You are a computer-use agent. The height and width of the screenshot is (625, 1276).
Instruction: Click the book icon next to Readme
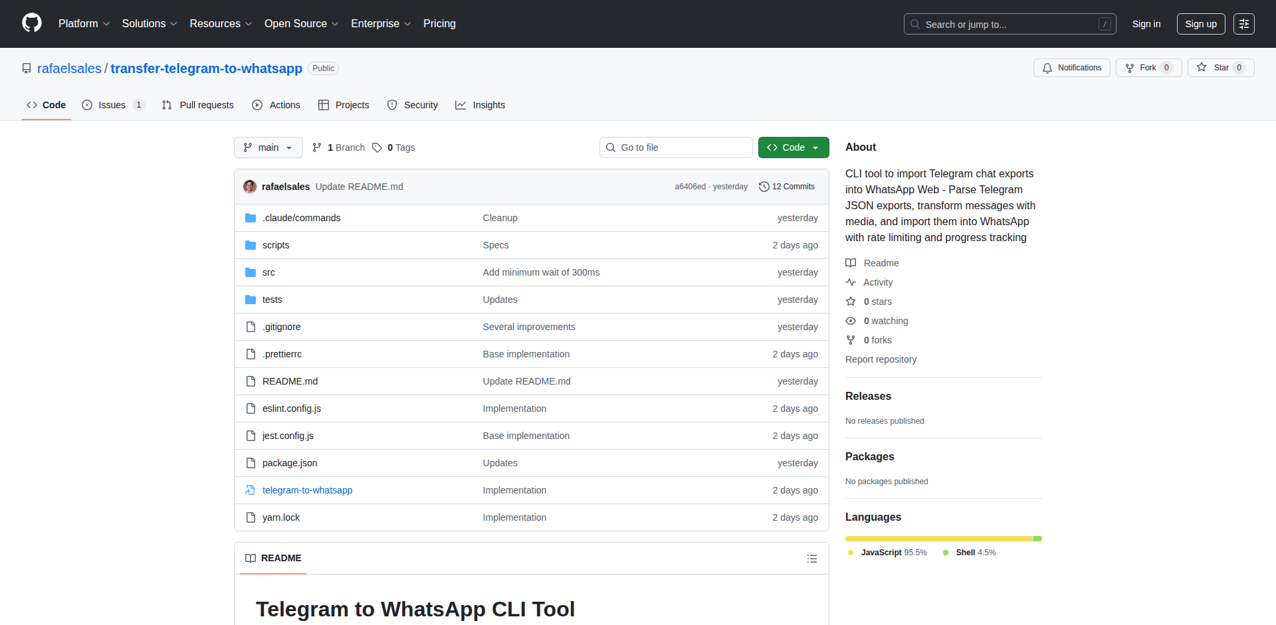click(851, 263)
